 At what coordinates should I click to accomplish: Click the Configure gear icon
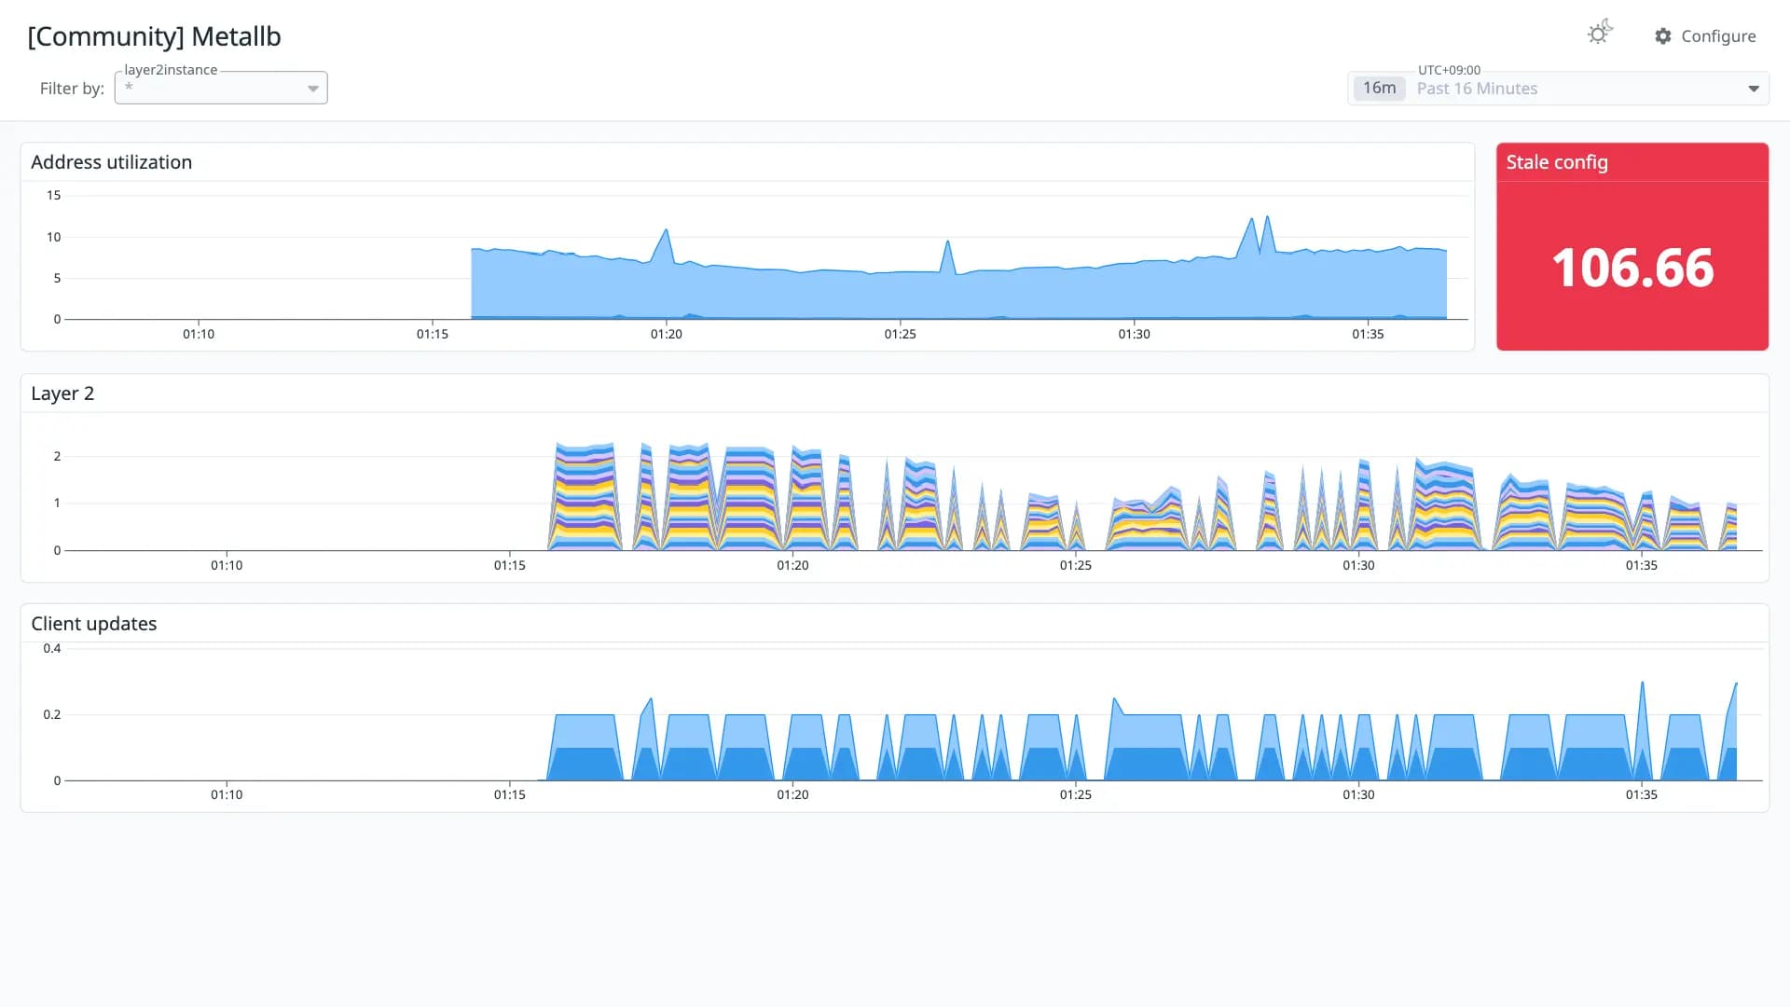1663,36
